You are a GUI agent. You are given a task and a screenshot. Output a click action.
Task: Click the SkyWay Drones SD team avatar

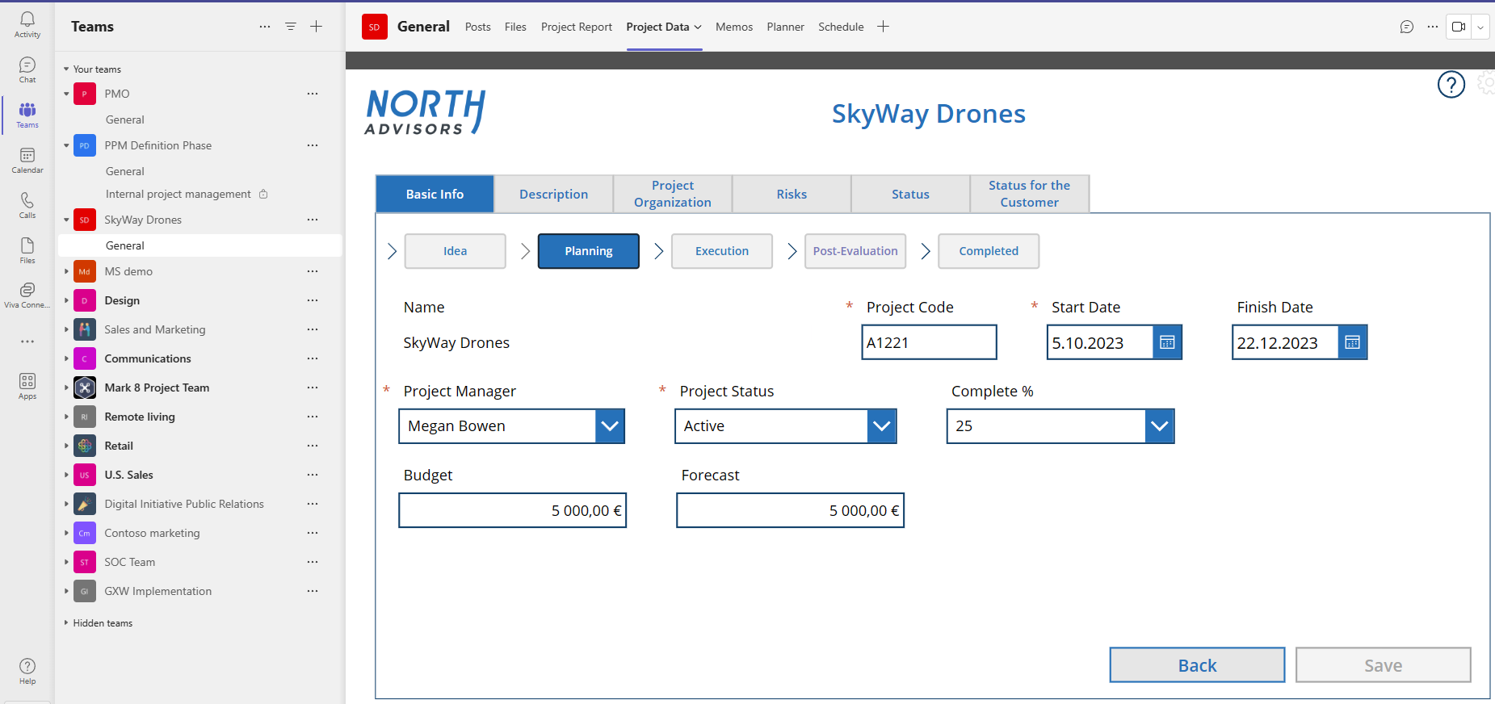(85, 220)
